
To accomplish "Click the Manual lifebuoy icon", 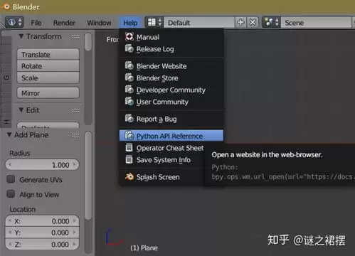I will pos(129,36).
